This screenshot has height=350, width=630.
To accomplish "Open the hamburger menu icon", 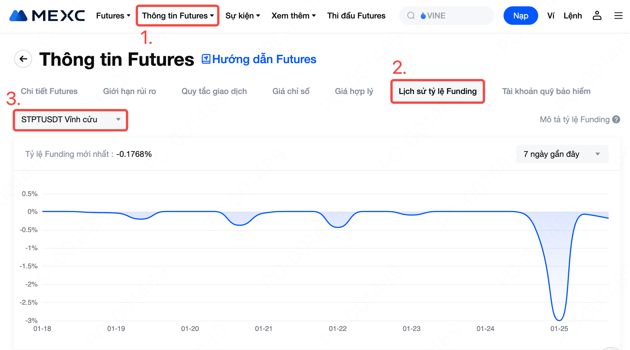I will tap(618, 16).
